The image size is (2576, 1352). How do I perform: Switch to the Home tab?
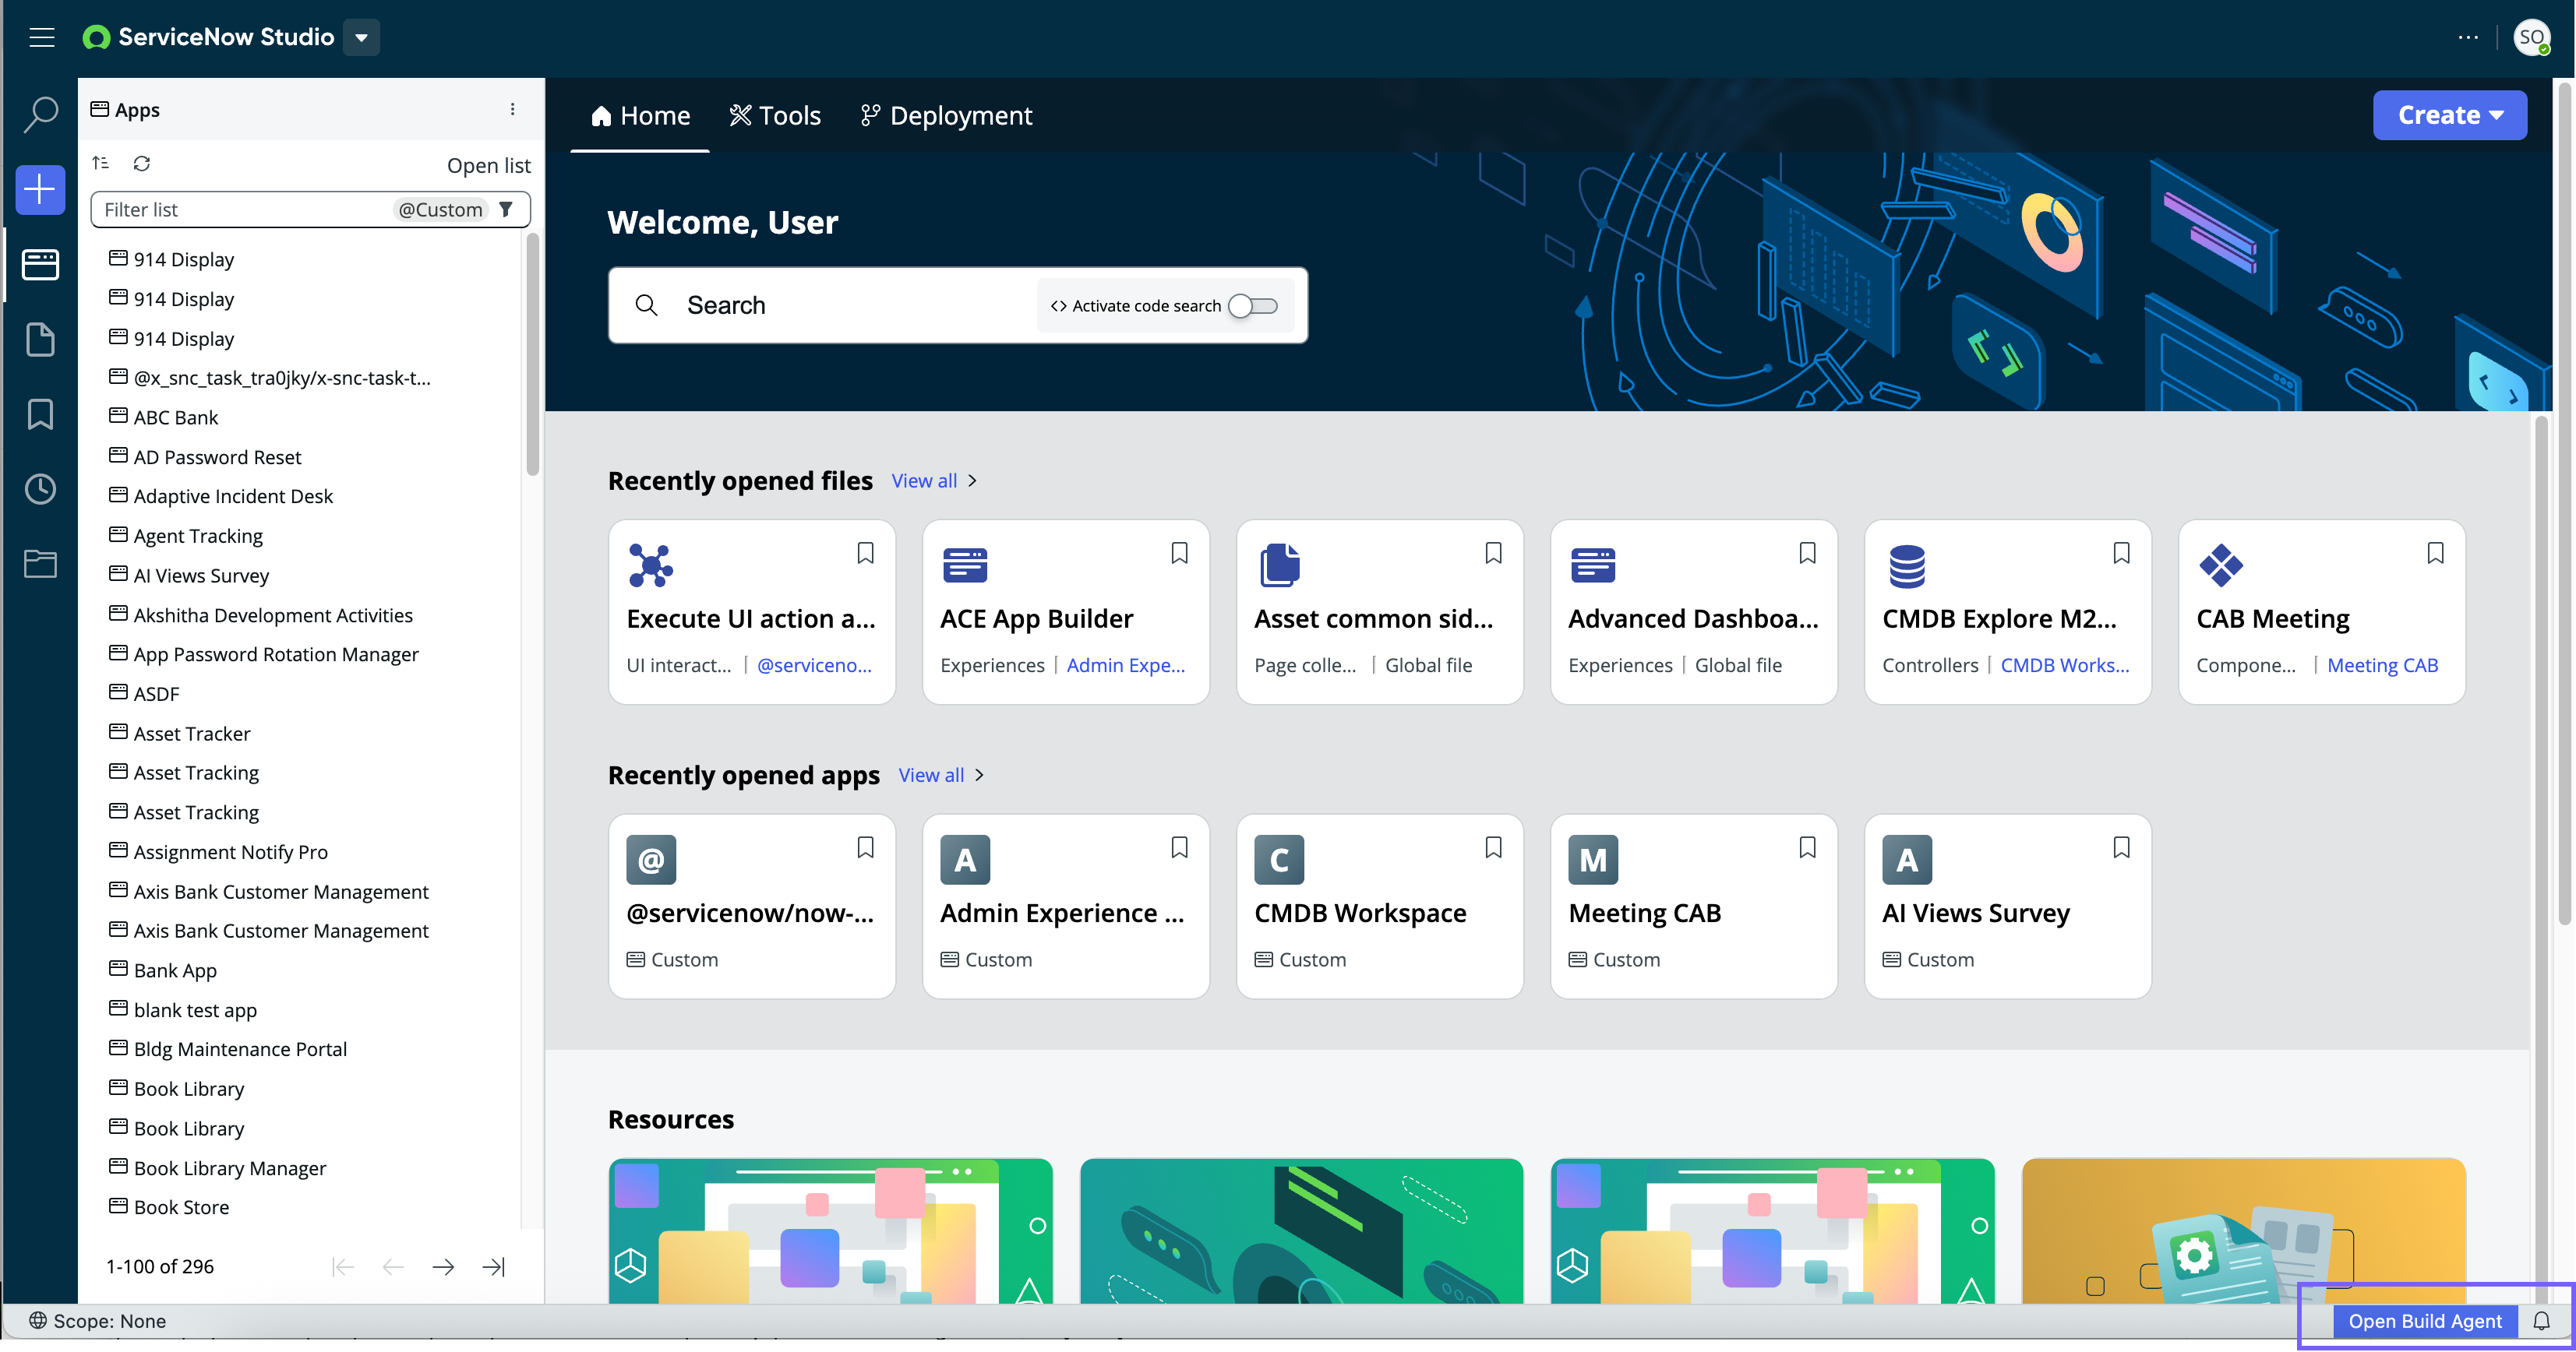pyautogui.click(x=640, y=116)
